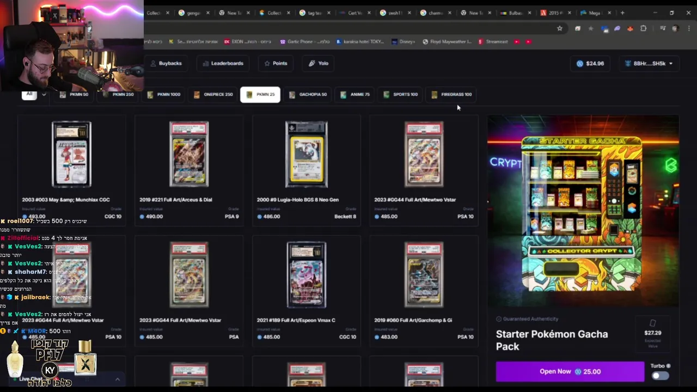Viewport: 697px width, 392px height.
Task: Select the PKMN 25 pack tab
Action: click(260, 94)
